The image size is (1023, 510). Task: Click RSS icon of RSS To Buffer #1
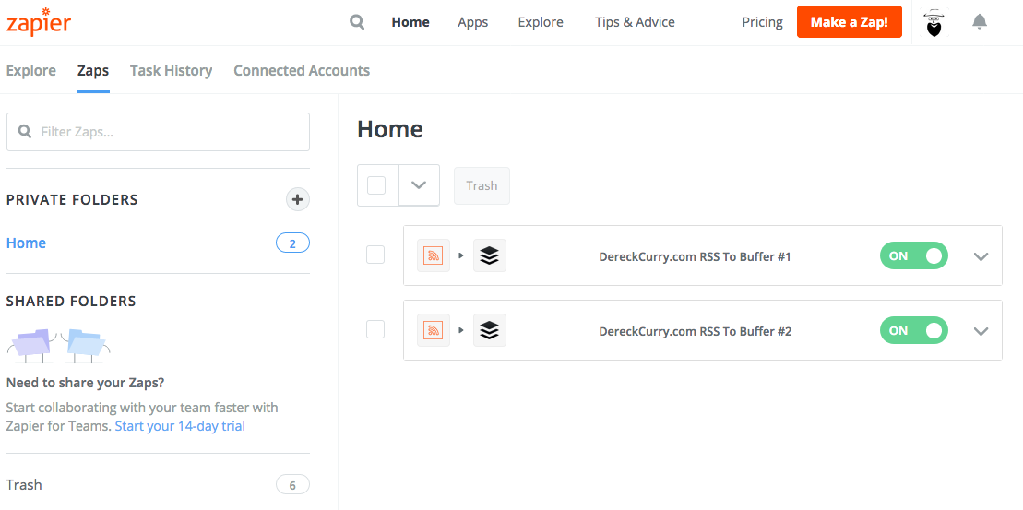(434, 255)
